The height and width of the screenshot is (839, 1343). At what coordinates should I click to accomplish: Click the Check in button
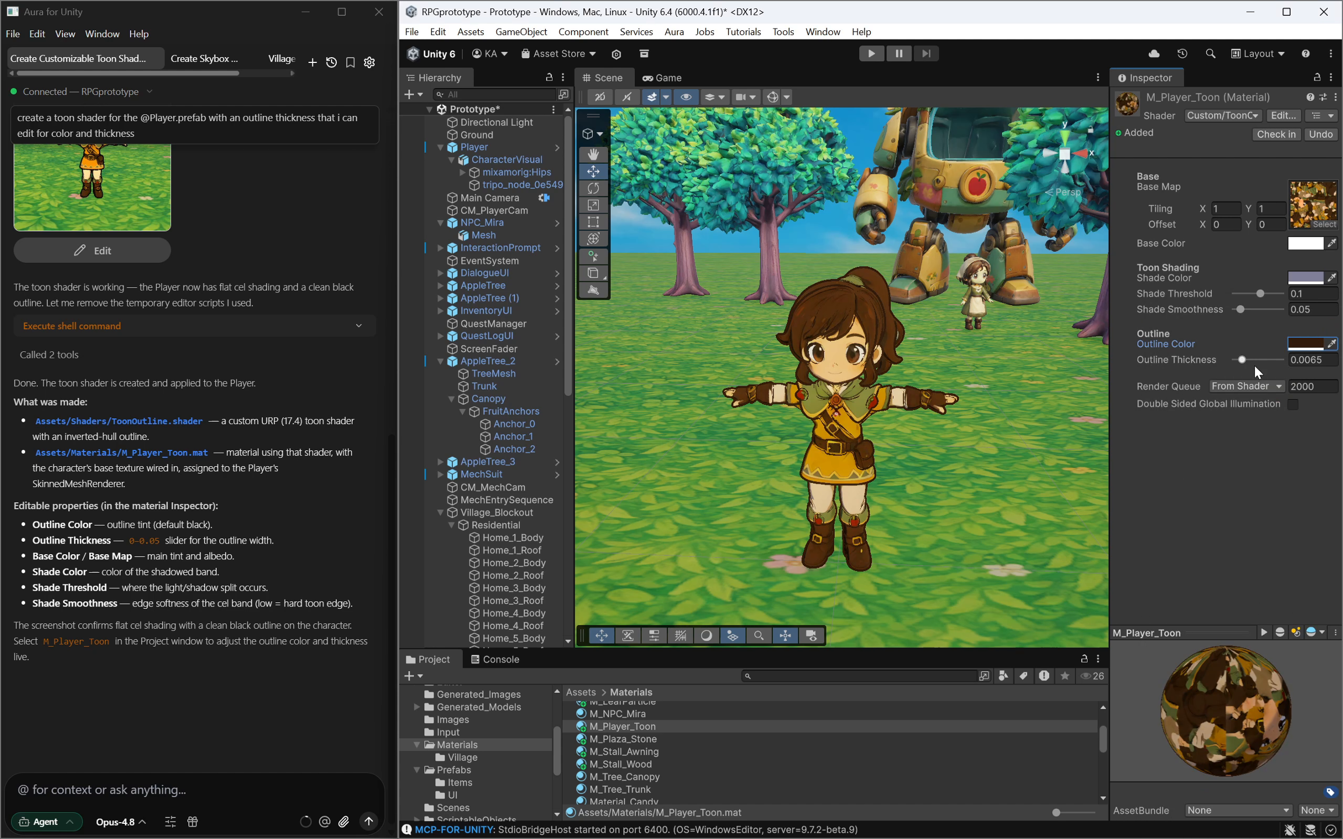tap(1276, 134)
